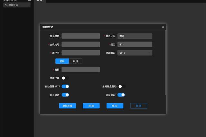The width and height of the screenshot is (206, 137).
Task: Click the 会话名称 input field
Action: [81, 36]
